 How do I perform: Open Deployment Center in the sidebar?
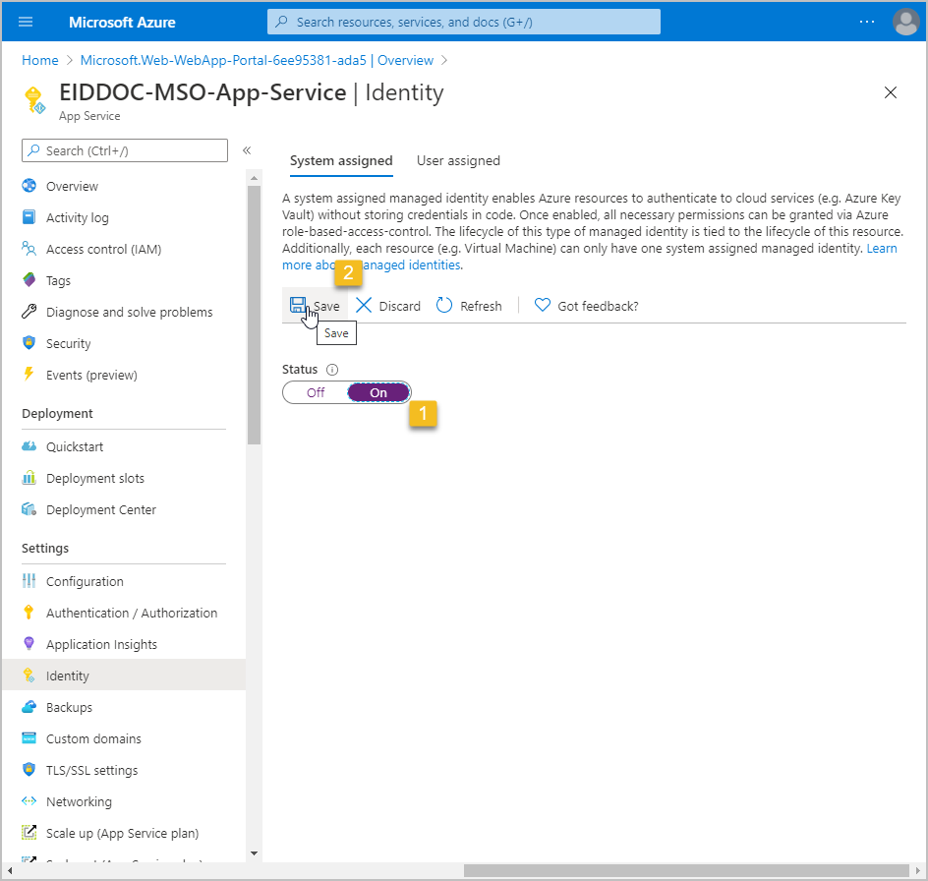coord(100,510)
